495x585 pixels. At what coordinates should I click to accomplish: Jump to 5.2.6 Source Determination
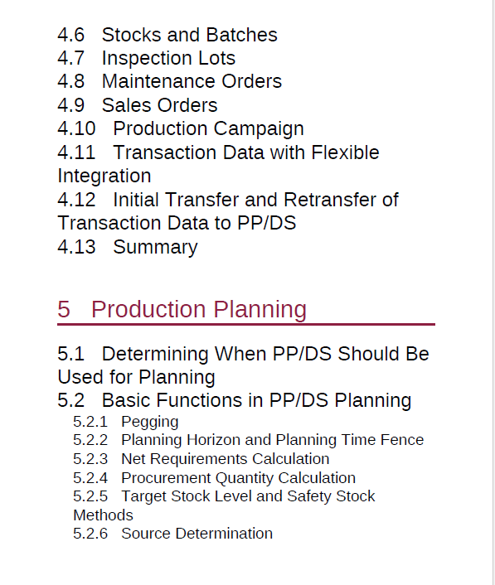point(172,534)
